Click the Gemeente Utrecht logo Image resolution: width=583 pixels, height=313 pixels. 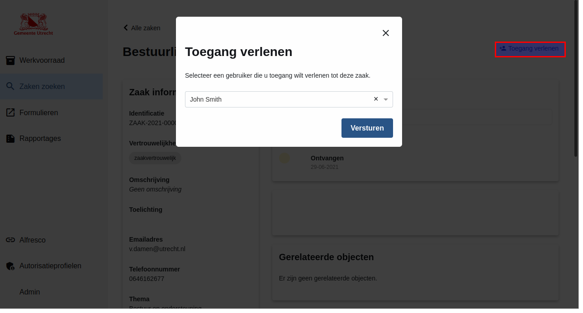coord(33,25)
